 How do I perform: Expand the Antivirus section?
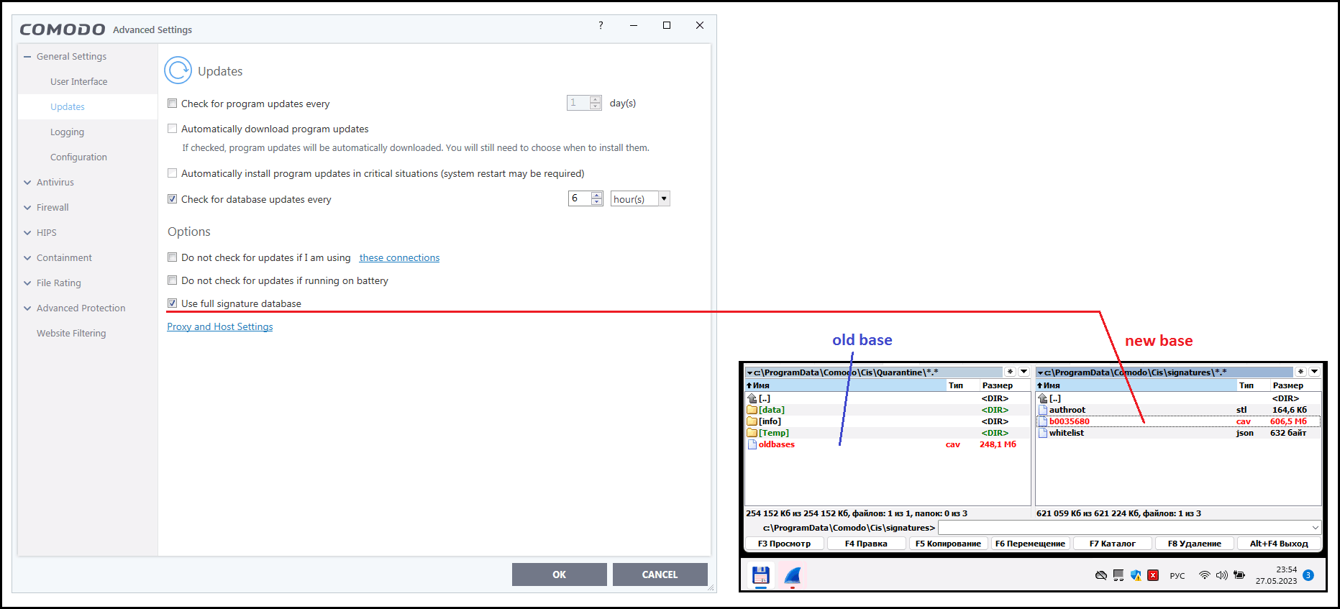[x=27, y=183]
